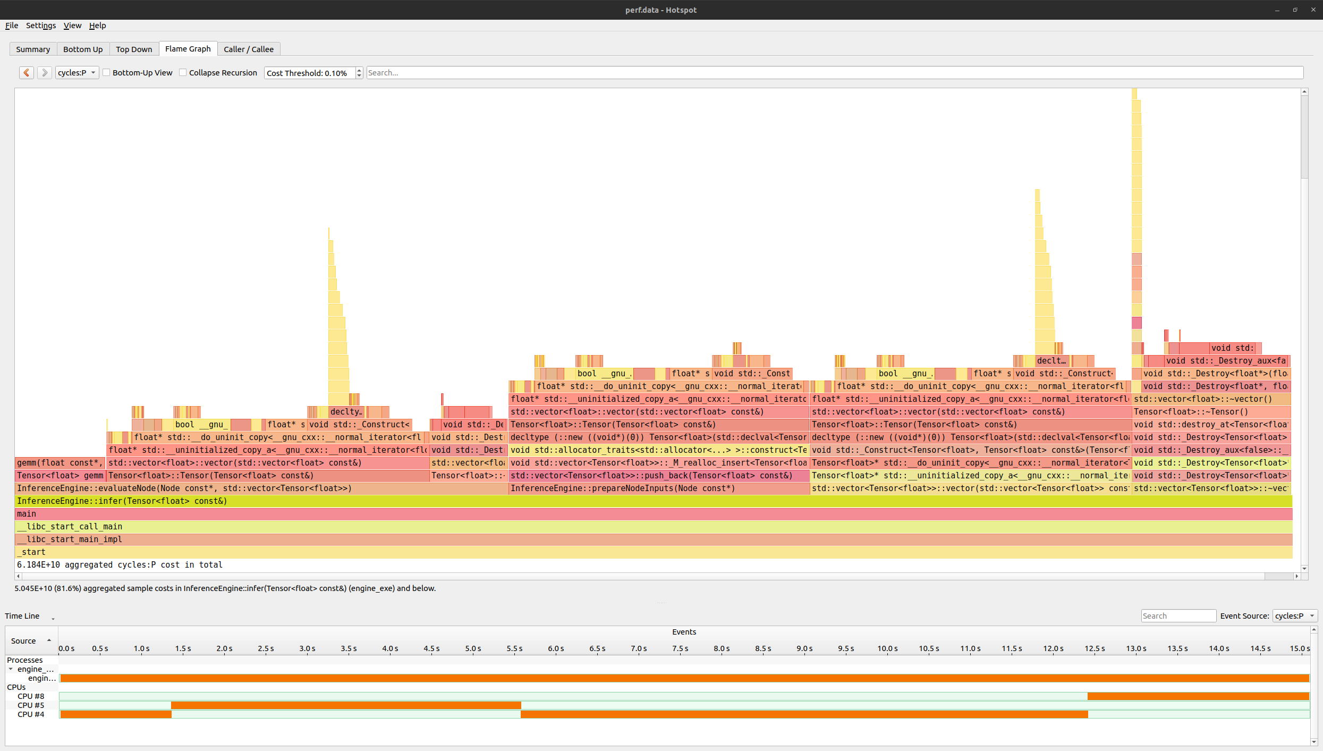Go forward with the right arrow button
The height and width of the screenshot is (751, 1323).
(45, 73)
